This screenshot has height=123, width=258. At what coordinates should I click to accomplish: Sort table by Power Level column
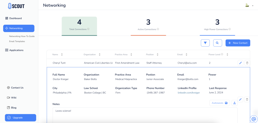(x=227, y=55)
